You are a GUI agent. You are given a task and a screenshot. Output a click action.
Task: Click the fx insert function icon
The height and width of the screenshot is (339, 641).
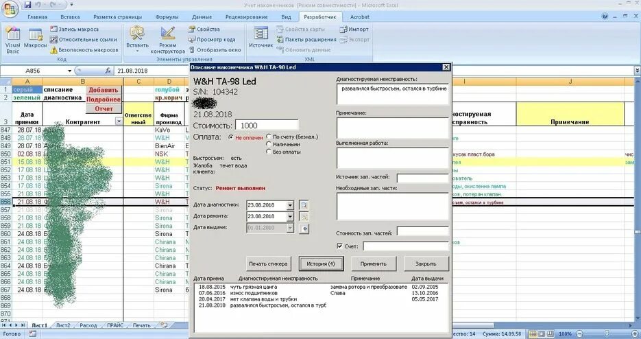pyautogui.click(x=108, y=71)
